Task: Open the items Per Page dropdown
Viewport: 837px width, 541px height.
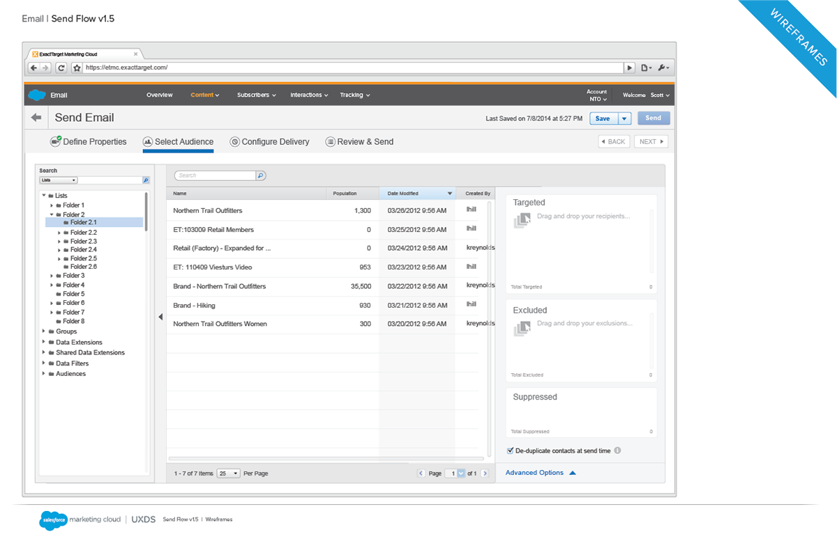Action: [228, 473]
